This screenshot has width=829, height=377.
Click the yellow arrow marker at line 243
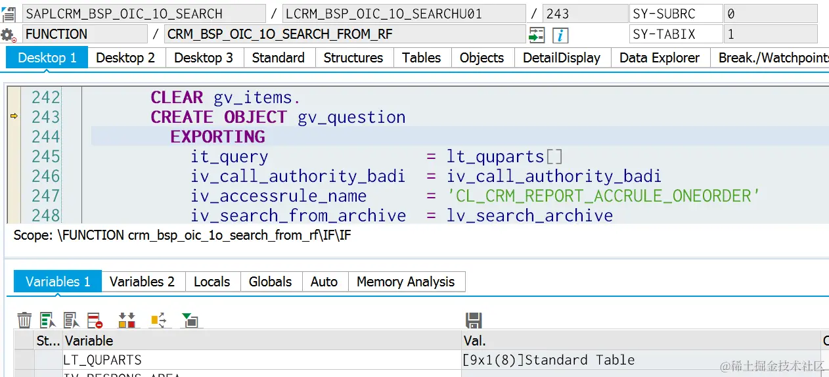pos(13,116)
